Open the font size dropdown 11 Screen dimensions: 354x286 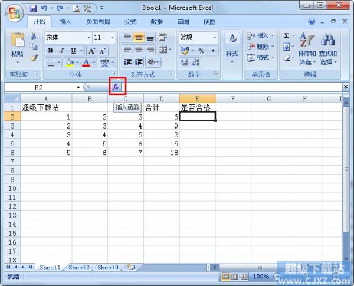[112, 38]
